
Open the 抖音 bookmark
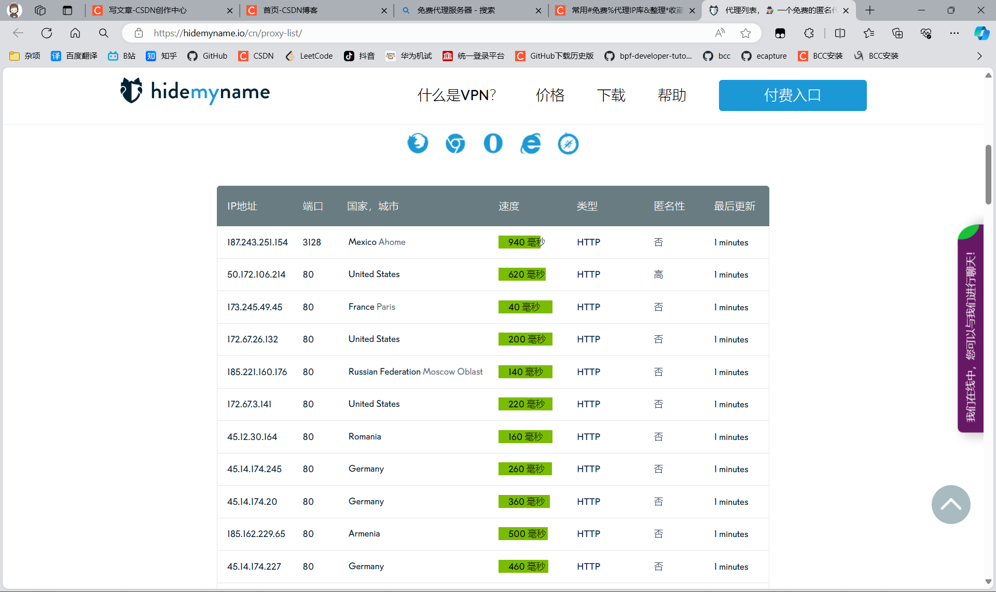[359, 56]
